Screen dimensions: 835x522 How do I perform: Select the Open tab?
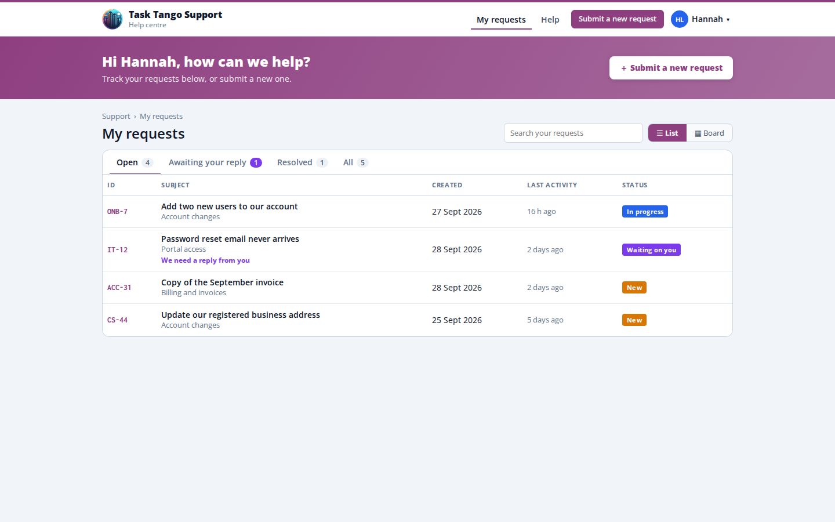point(135,162)
